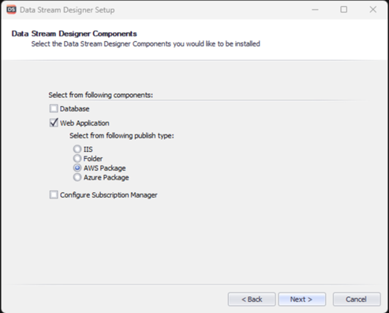Choose the Folder publish type radio
This screenshot has width=389, height=313.
(x=77, y=159)
